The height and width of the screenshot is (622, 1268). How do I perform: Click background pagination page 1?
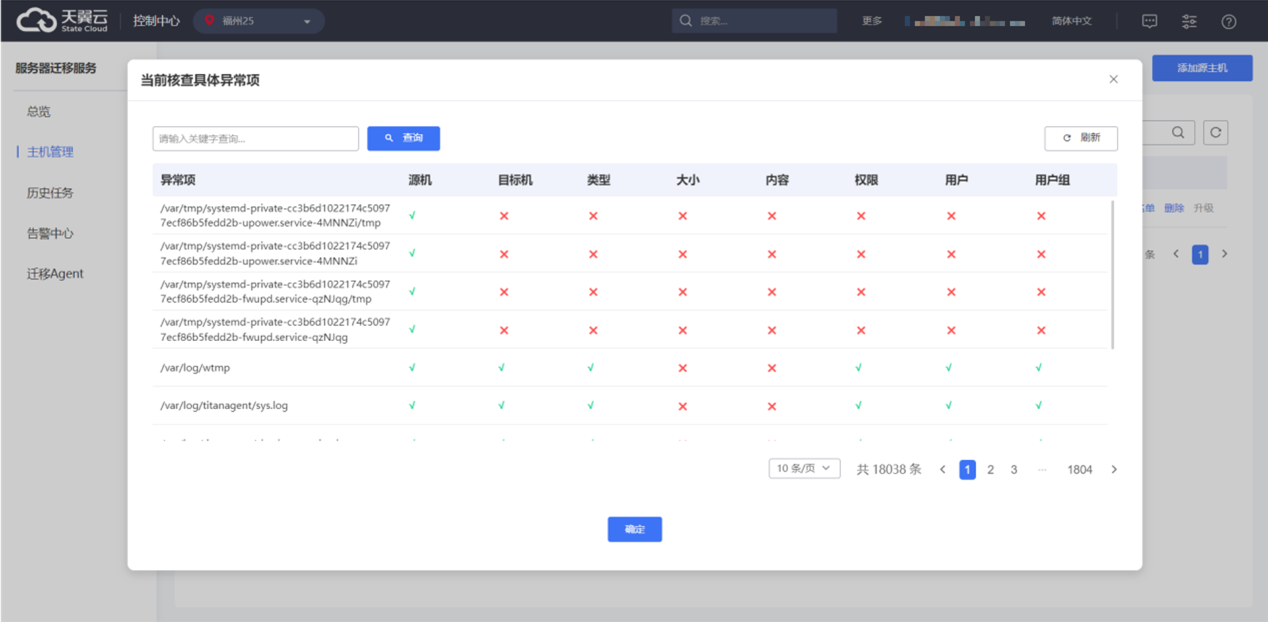[1200, 254]
